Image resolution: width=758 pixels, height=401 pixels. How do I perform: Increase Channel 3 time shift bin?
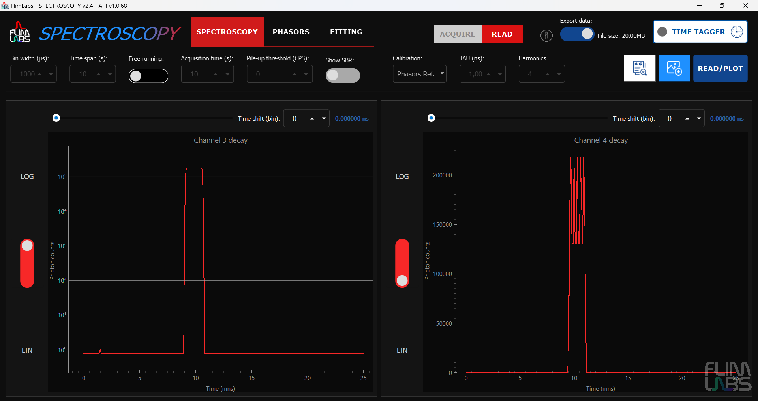point(312,119)
